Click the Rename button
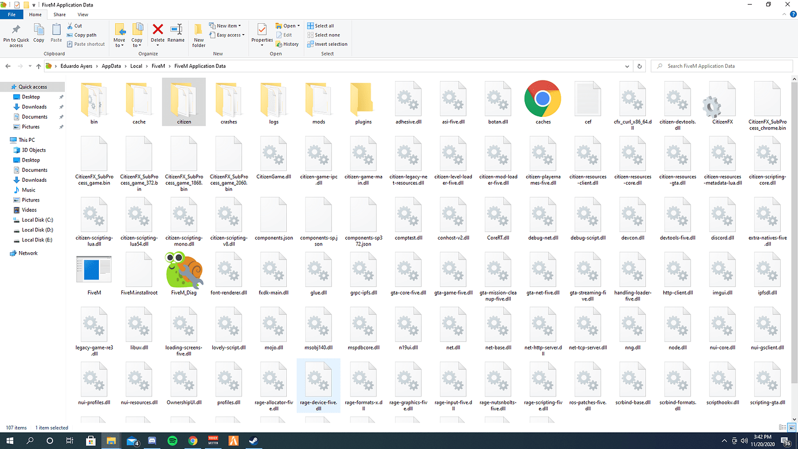The image size is (798, 449). click(176, 35)
